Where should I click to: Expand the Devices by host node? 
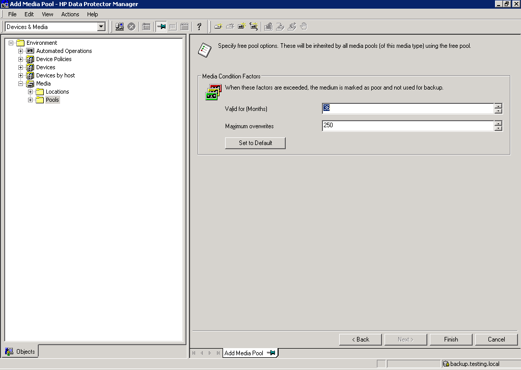point(21,75)
